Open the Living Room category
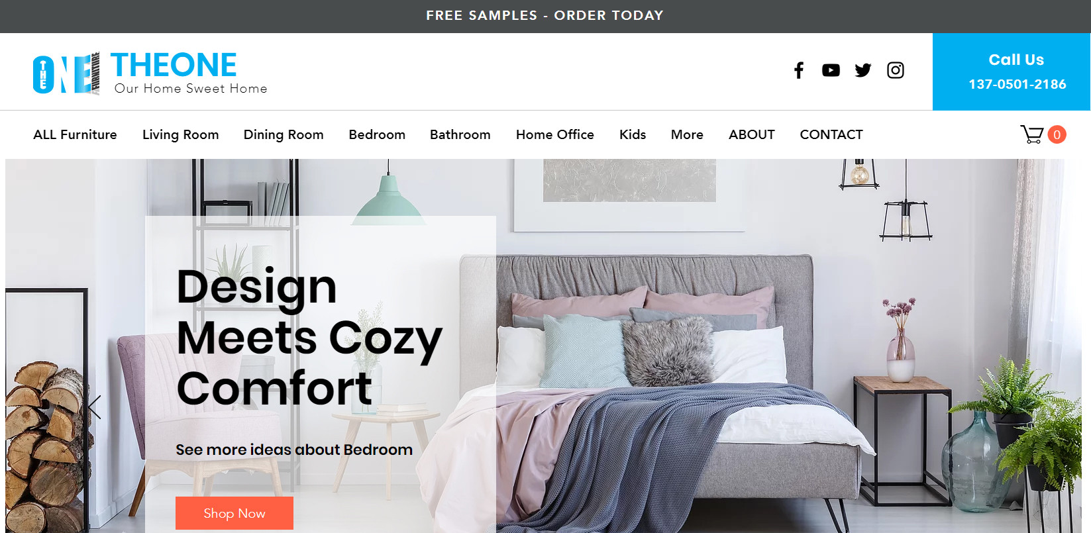The image size is (1091, 533). (180, 134)
